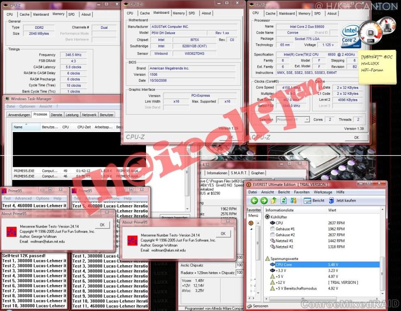Collapse expanded tree node in EVEREST sidebar
This screenshot has width=401, height=311.
[251, 229]
